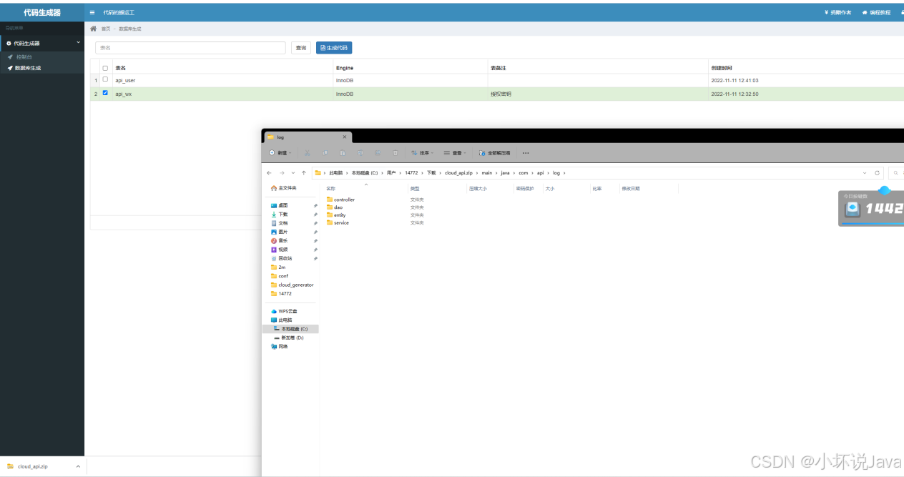Viewport: 904px width, 477px height.
Task: Click the Delete trash icon in Explorer toolbar
Action: [395, 153]
